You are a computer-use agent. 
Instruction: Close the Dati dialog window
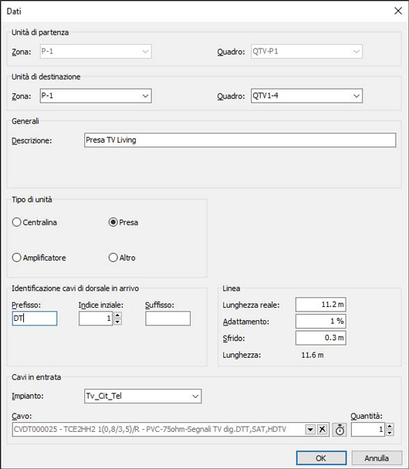(398, 11)
